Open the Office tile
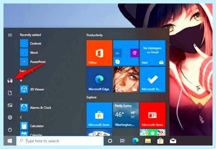This screenshot has width=216, height=149. click(x=99, y=53)
